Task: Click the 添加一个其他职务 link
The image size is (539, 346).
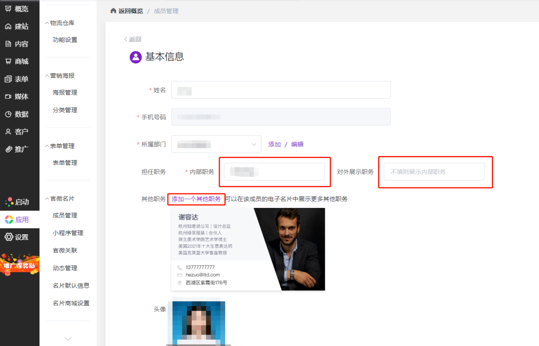Action: click(196, 199)
